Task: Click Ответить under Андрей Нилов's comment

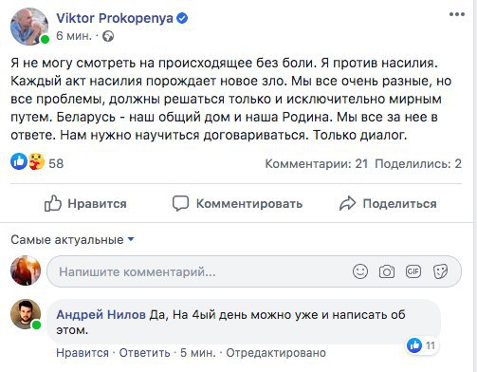Action: coord(144,353)
